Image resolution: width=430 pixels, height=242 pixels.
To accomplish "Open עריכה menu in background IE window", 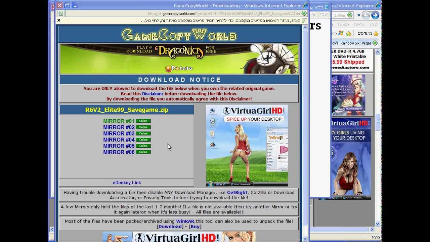I will 359,25.
